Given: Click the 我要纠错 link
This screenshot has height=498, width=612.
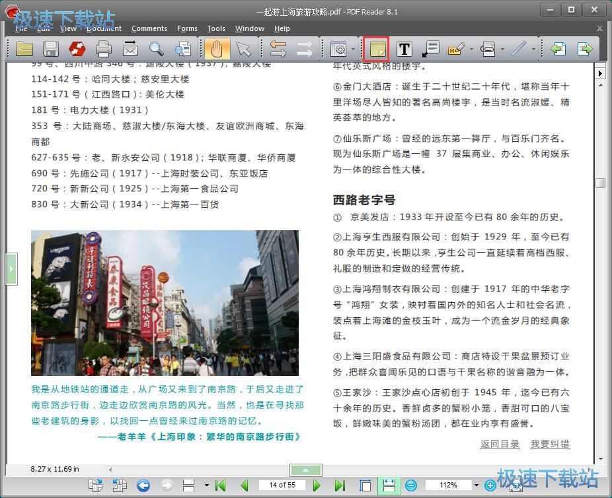Looking at the screenshot, I should click(x=550, y=444).
